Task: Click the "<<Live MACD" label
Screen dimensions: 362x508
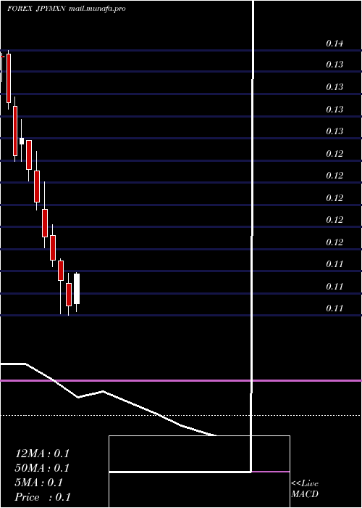Action: tap(305, 489)
